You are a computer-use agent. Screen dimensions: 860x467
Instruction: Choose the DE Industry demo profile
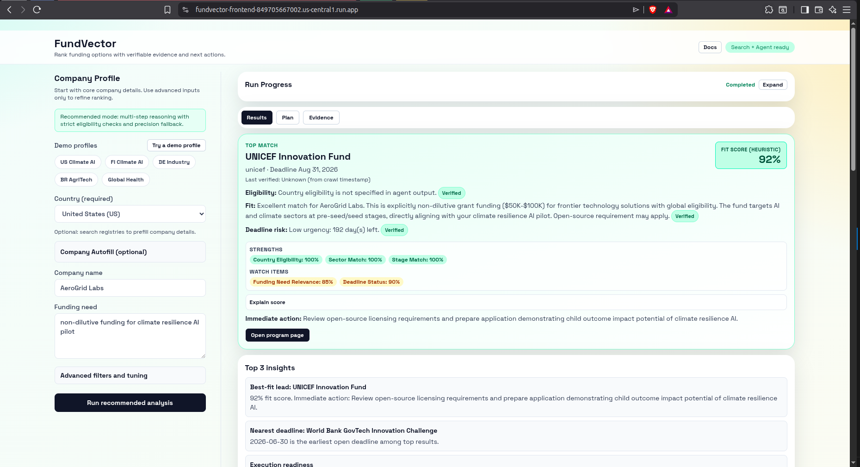174,162
